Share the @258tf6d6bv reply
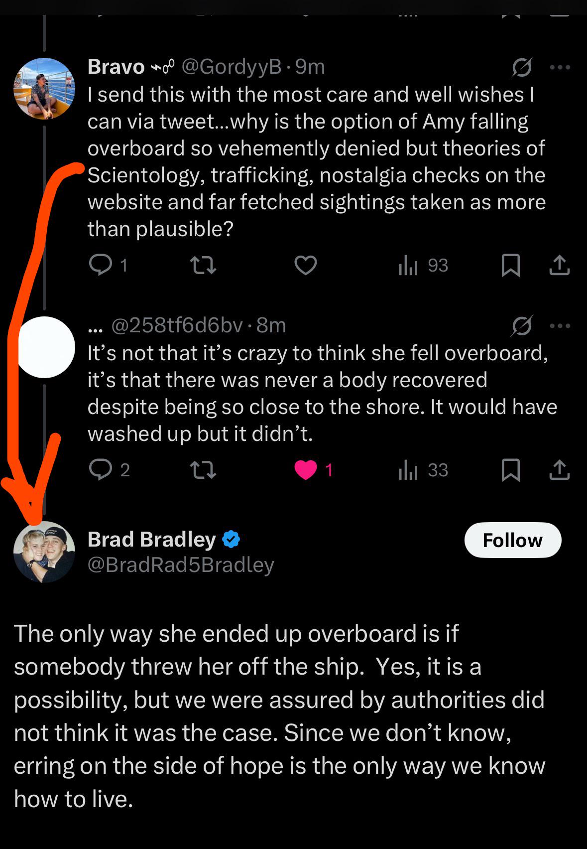Viewport: 587px width, 849px height. click(x=559, y=470)
